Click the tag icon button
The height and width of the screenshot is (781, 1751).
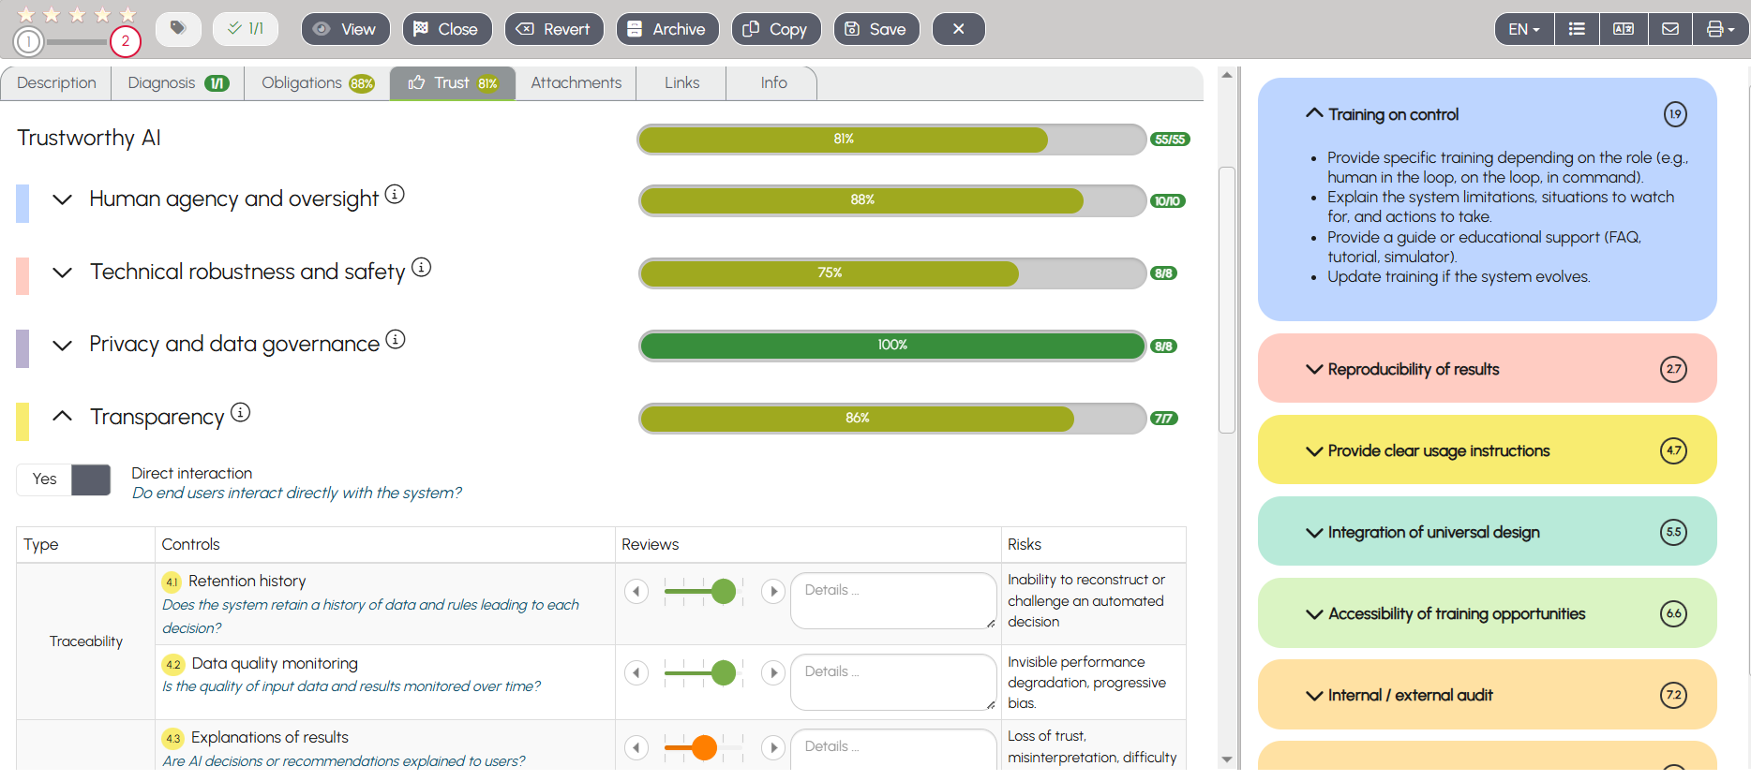pyautogui.click(x=177, y=29)
